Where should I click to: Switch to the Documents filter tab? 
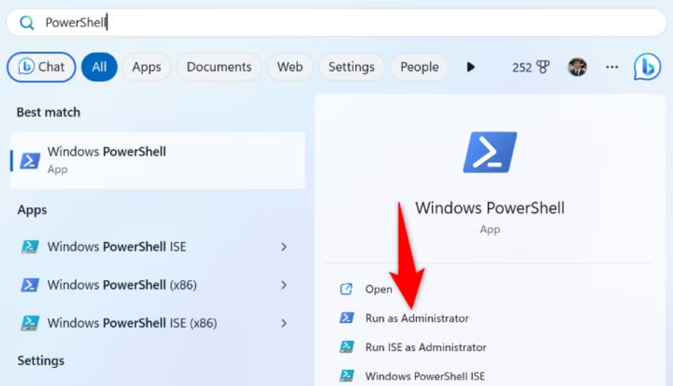click(219, 67)
